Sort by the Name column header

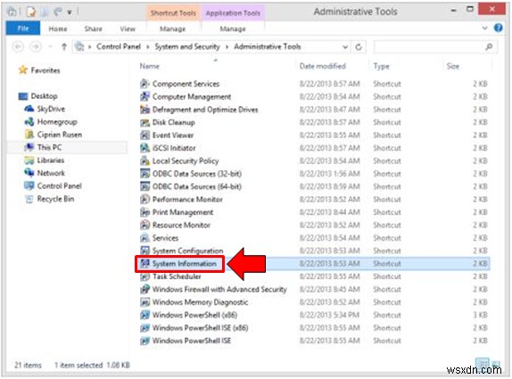(150, 66)
